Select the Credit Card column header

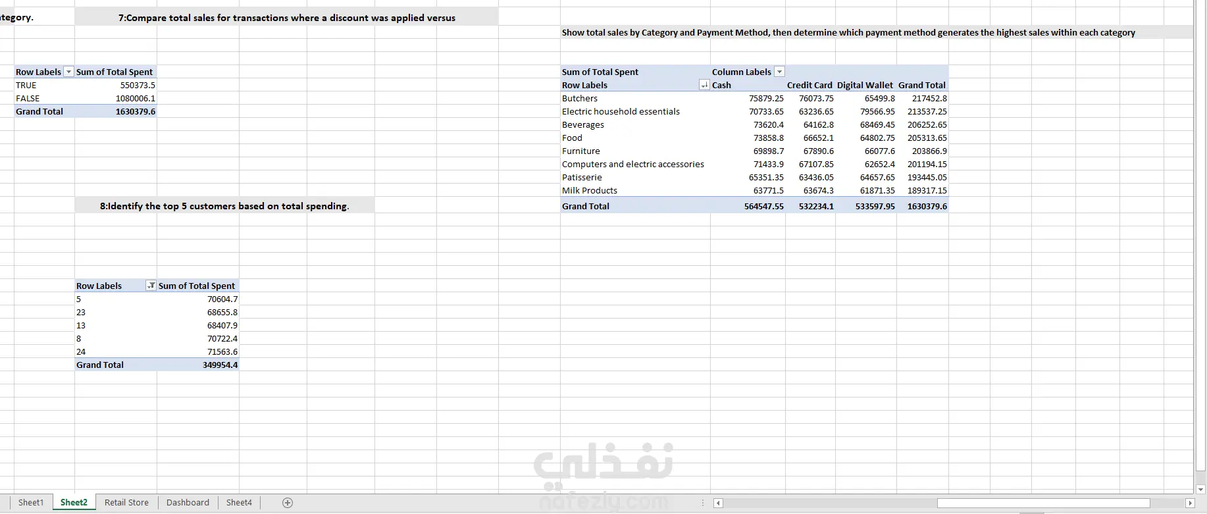pyautogui.click(x=810, y=85)
